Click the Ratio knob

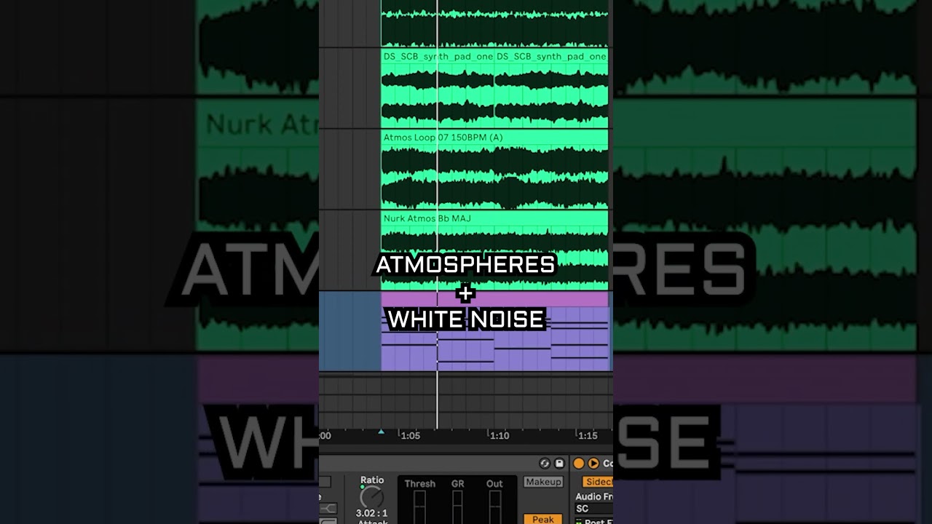371,497
